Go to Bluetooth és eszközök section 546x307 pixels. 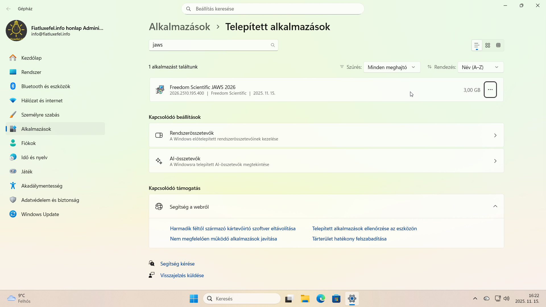[x=45, y=86]
